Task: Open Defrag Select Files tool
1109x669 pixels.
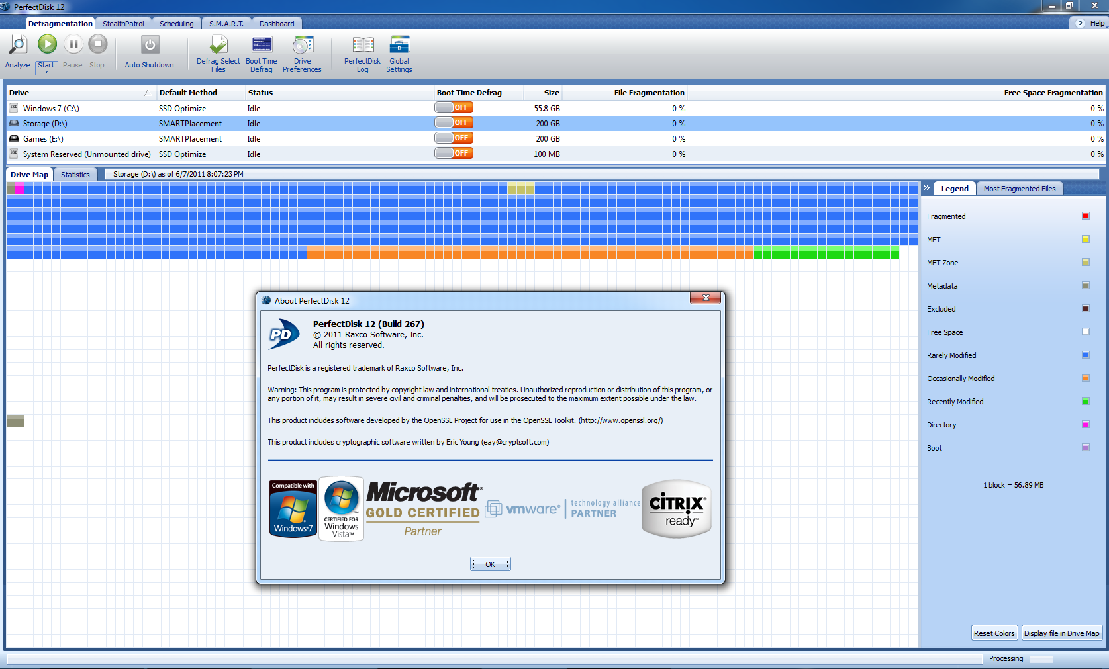Action: (x=218, y=46)
